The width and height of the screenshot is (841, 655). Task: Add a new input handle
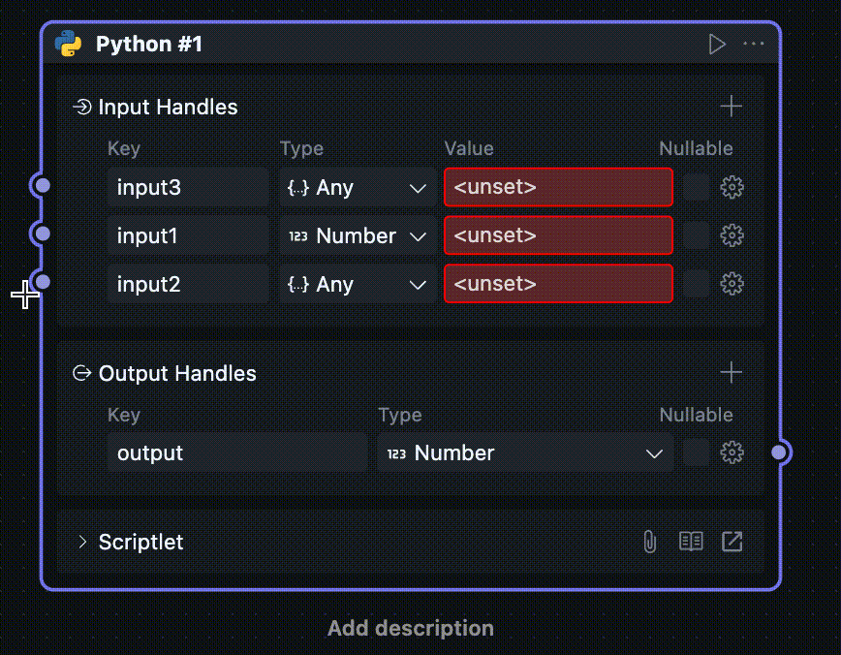pyautogui.click(x=732, y=107)
